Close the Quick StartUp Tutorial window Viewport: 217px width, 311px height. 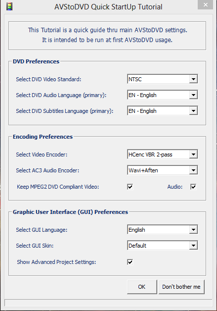205,4
